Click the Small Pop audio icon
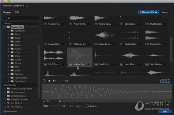The image size is (174, 115). (96, 64)
